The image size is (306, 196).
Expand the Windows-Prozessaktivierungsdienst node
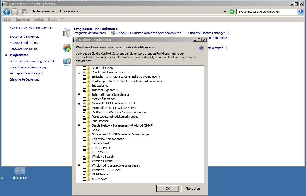pos(79,166)
